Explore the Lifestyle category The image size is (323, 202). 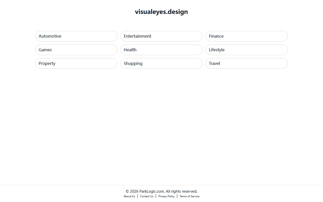click(x=247, y=50)
